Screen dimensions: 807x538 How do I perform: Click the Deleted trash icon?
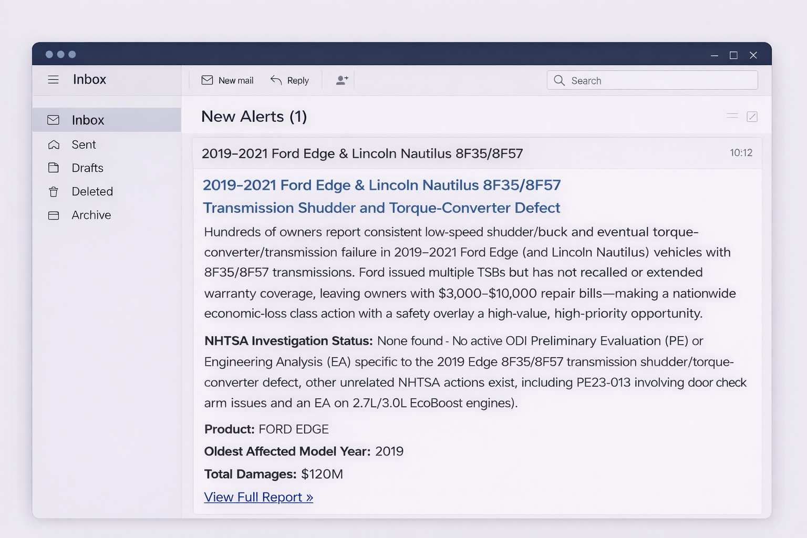54,191
